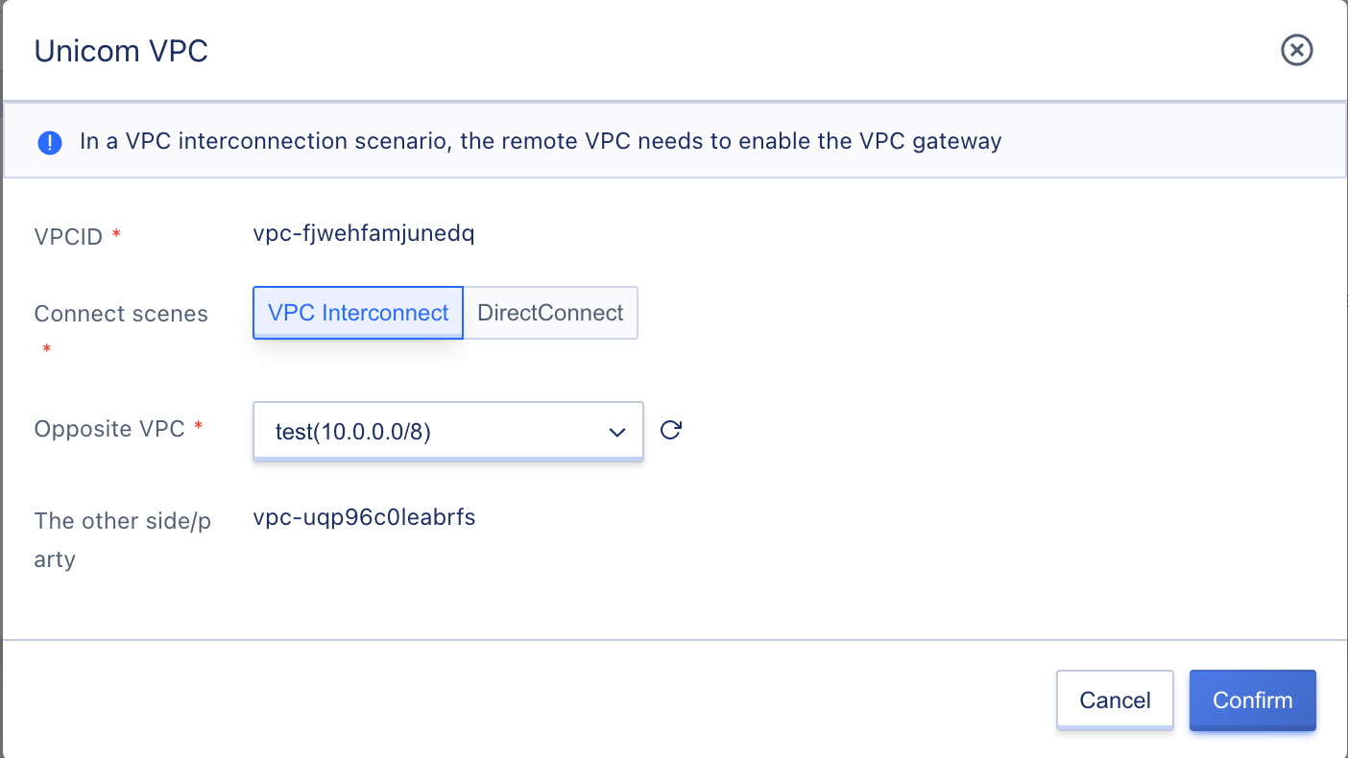
Task: Click the red asterisk beside VPCID
Action: tap(116, 235)
